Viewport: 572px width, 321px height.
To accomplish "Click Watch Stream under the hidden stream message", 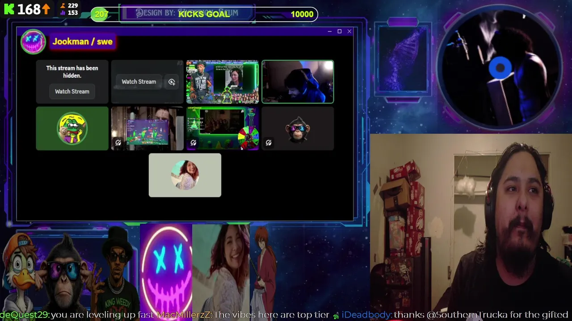I will [72, 91].
